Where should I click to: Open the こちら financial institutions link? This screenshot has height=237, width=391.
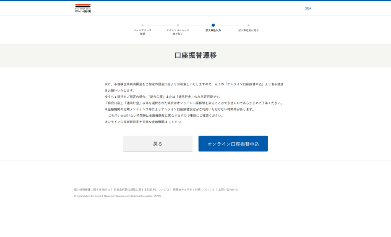(x=173, y=122)
